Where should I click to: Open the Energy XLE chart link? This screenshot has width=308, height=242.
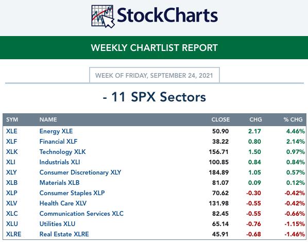(x=56, y=131)
